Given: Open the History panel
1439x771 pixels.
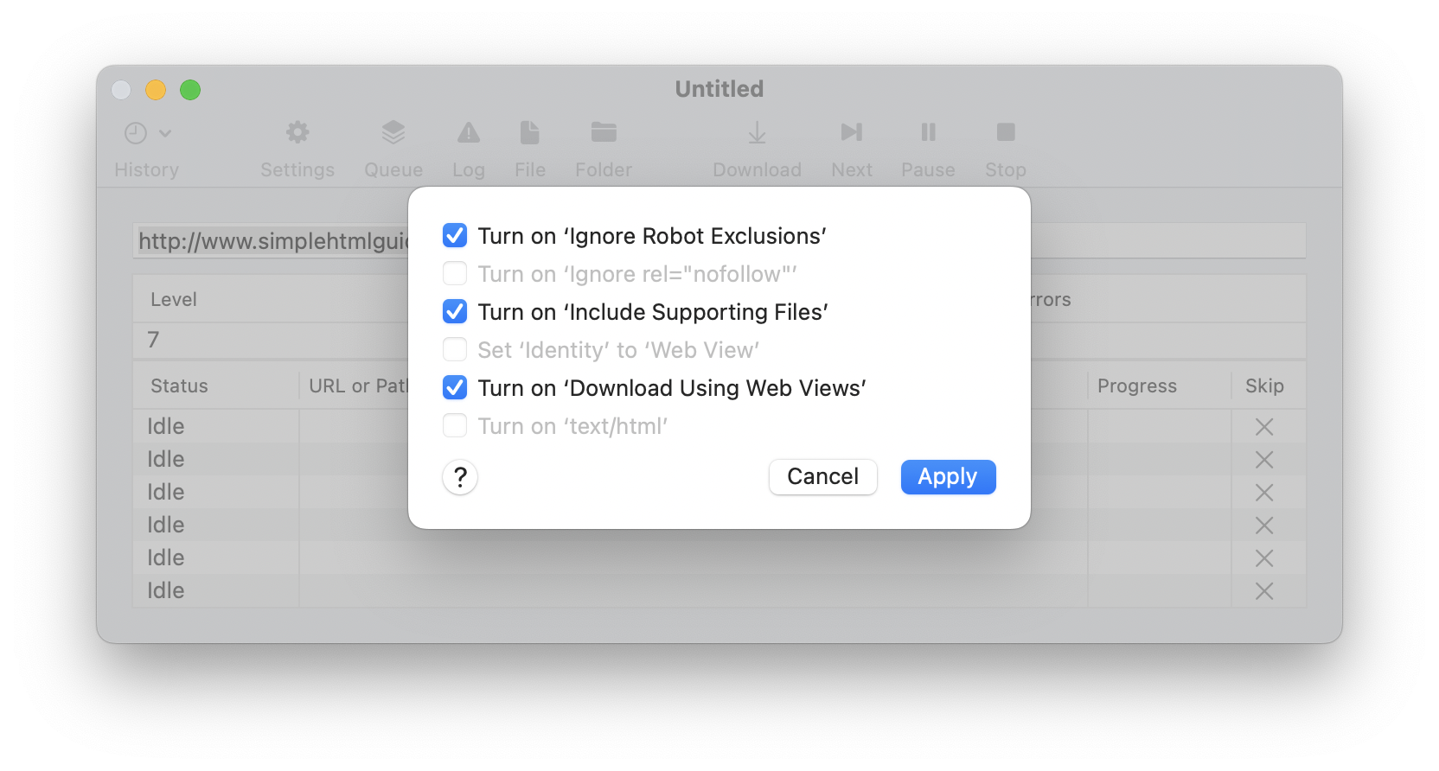Looking at the screenshot, I should pos(138,147).
